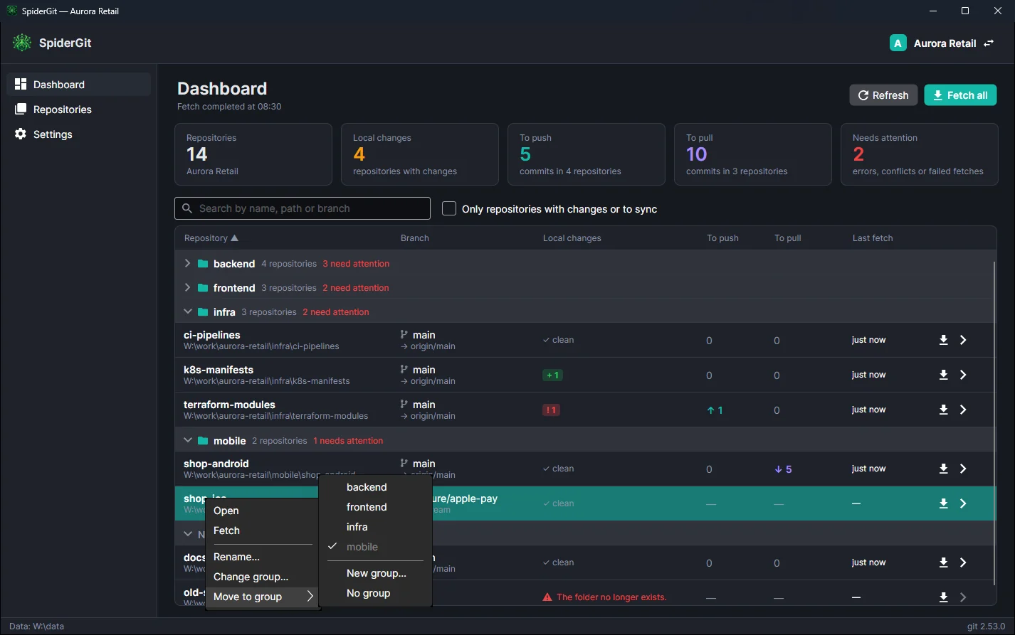Pick frontend in the group submenu
This screenshot has width=1015, height=635.
375,507
